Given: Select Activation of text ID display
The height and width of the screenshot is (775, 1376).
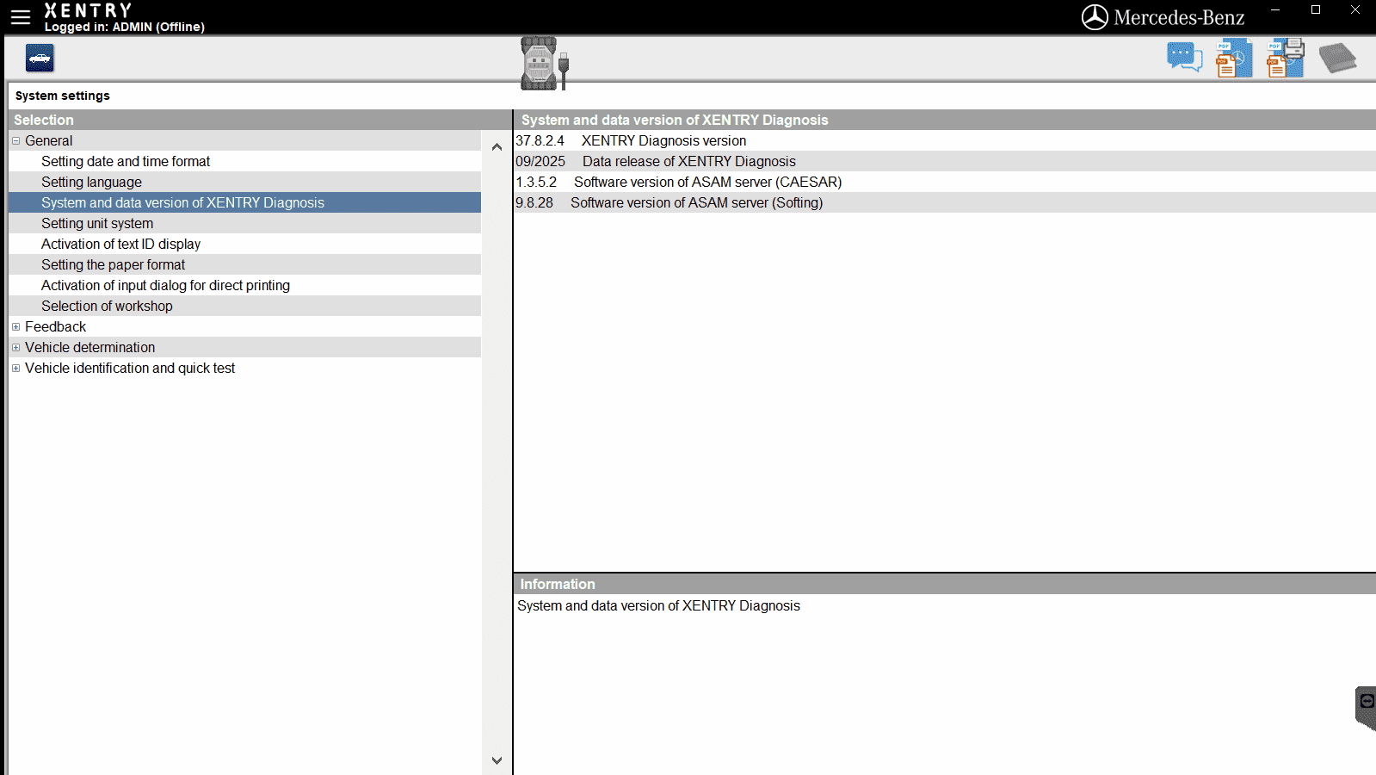Looking at the screenshot, I should [x=120, y=245].
